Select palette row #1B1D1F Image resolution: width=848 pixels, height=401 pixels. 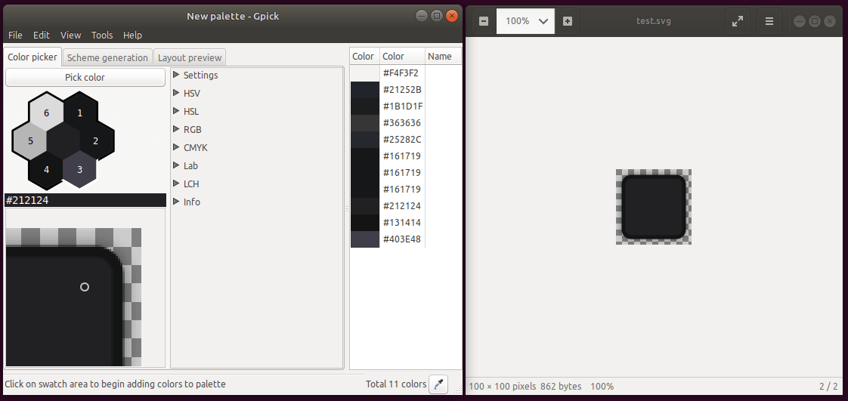pyautogui.click(x=406, y=106)
